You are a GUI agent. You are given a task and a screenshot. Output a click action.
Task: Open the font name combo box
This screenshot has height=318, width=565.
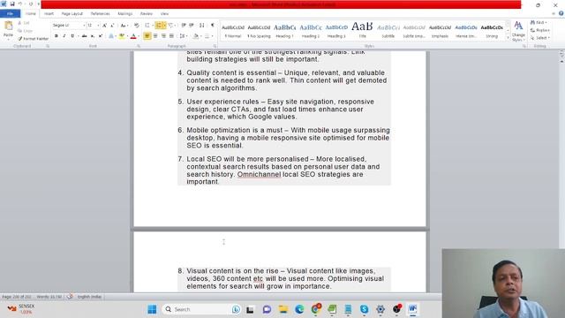pyautogui.click(x=69, y=26)
